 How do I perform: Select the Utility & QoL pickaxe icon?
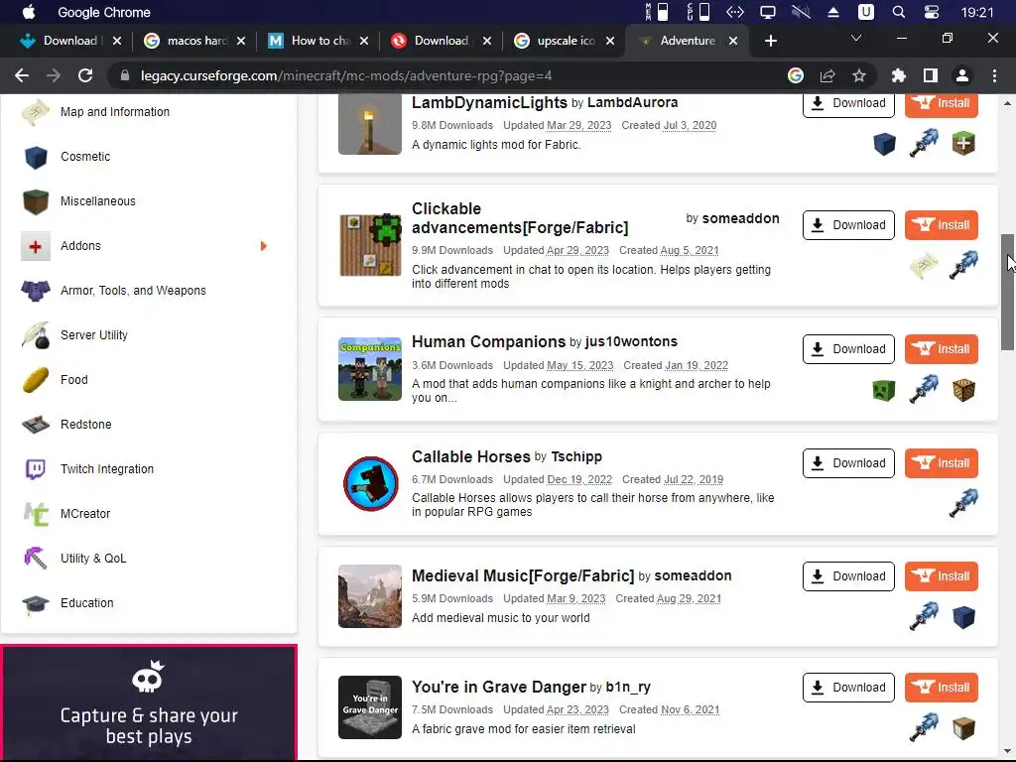tap(36, 558)
